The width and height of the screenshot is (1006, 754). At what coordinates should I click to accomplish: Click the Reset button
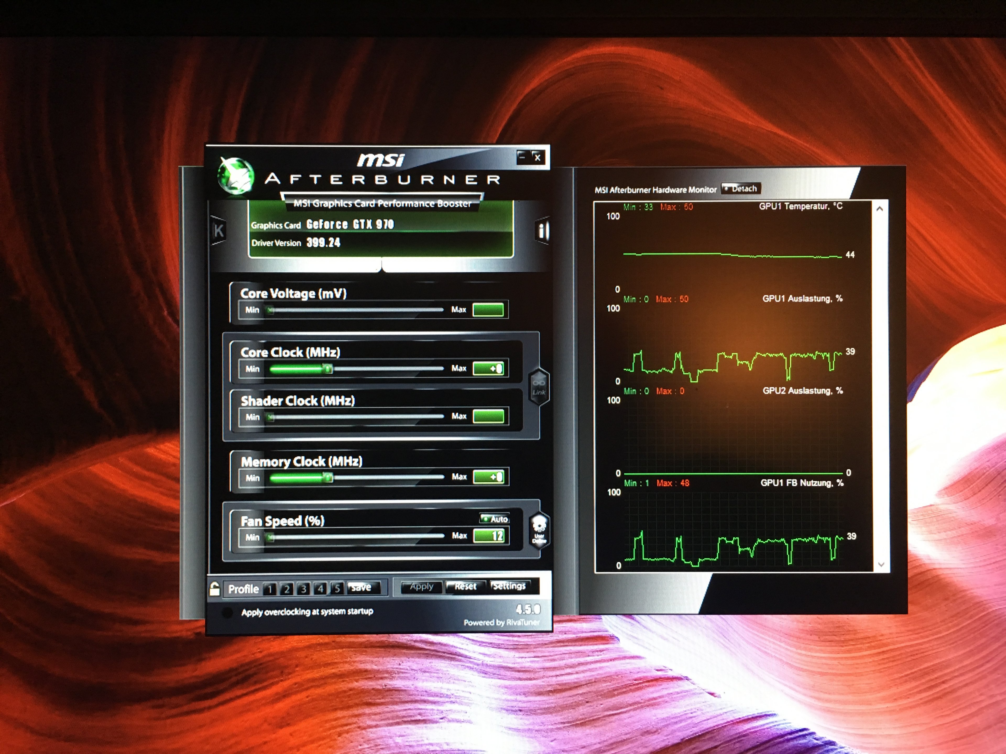pyautogui.click(x=465, y=587)
